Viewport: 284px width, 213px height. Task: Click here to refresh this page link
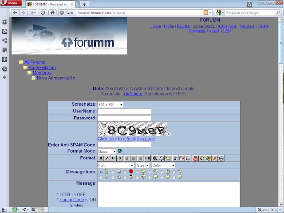126,139
